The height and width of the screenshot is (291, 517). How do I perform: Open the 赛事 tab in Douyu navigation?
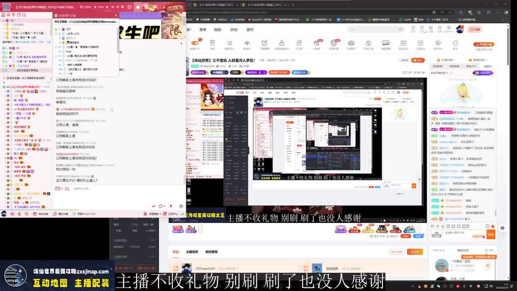[203, 30]
